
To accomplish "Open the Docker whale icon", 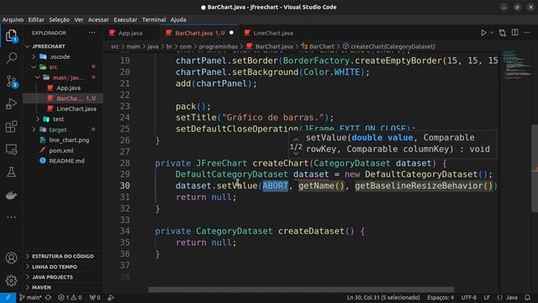I will pyautogui.click(x=11, y=195).
